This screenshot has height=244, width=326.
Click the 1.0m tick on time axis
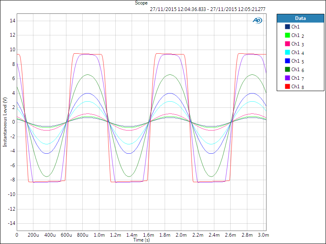pyautogui.click(x=99, y=235)
